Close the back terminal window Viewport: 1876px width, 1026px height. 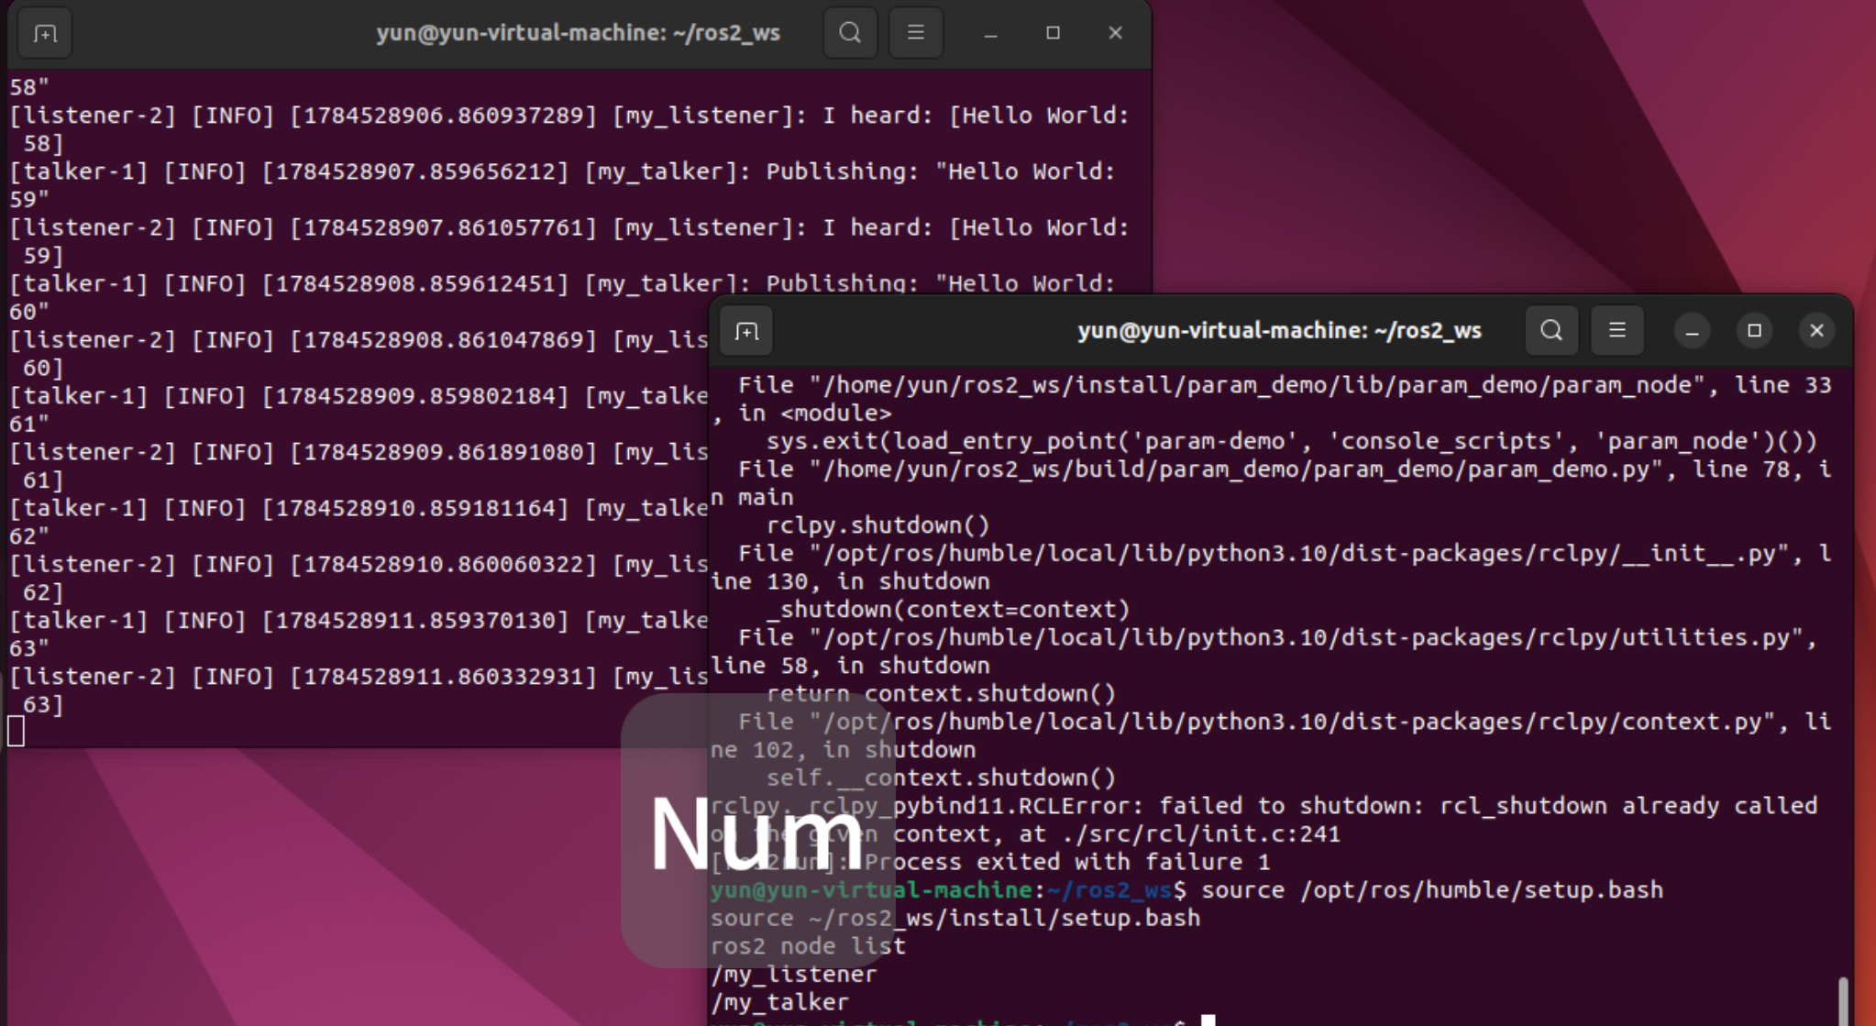(1115, 34)
